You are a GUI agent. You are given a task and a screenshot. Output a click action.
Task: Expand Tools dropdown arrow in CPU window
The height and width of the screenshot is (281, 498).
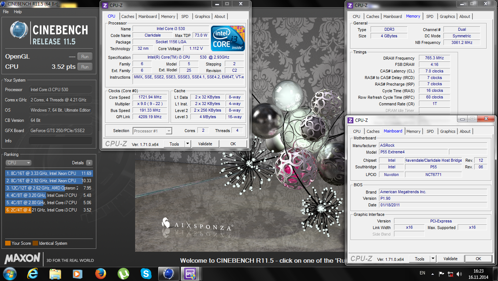click(x=187, y=144)
